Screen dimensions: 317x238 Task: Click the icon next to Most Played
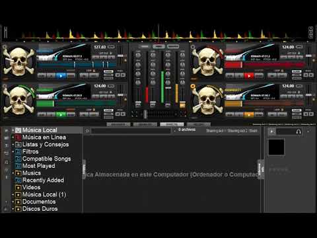tap(18, 166)
